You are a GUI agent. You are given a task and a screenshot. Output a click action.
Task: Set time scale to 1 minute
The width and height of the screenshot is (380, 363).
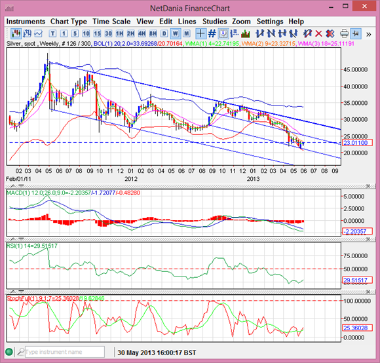tap(64, 33)
